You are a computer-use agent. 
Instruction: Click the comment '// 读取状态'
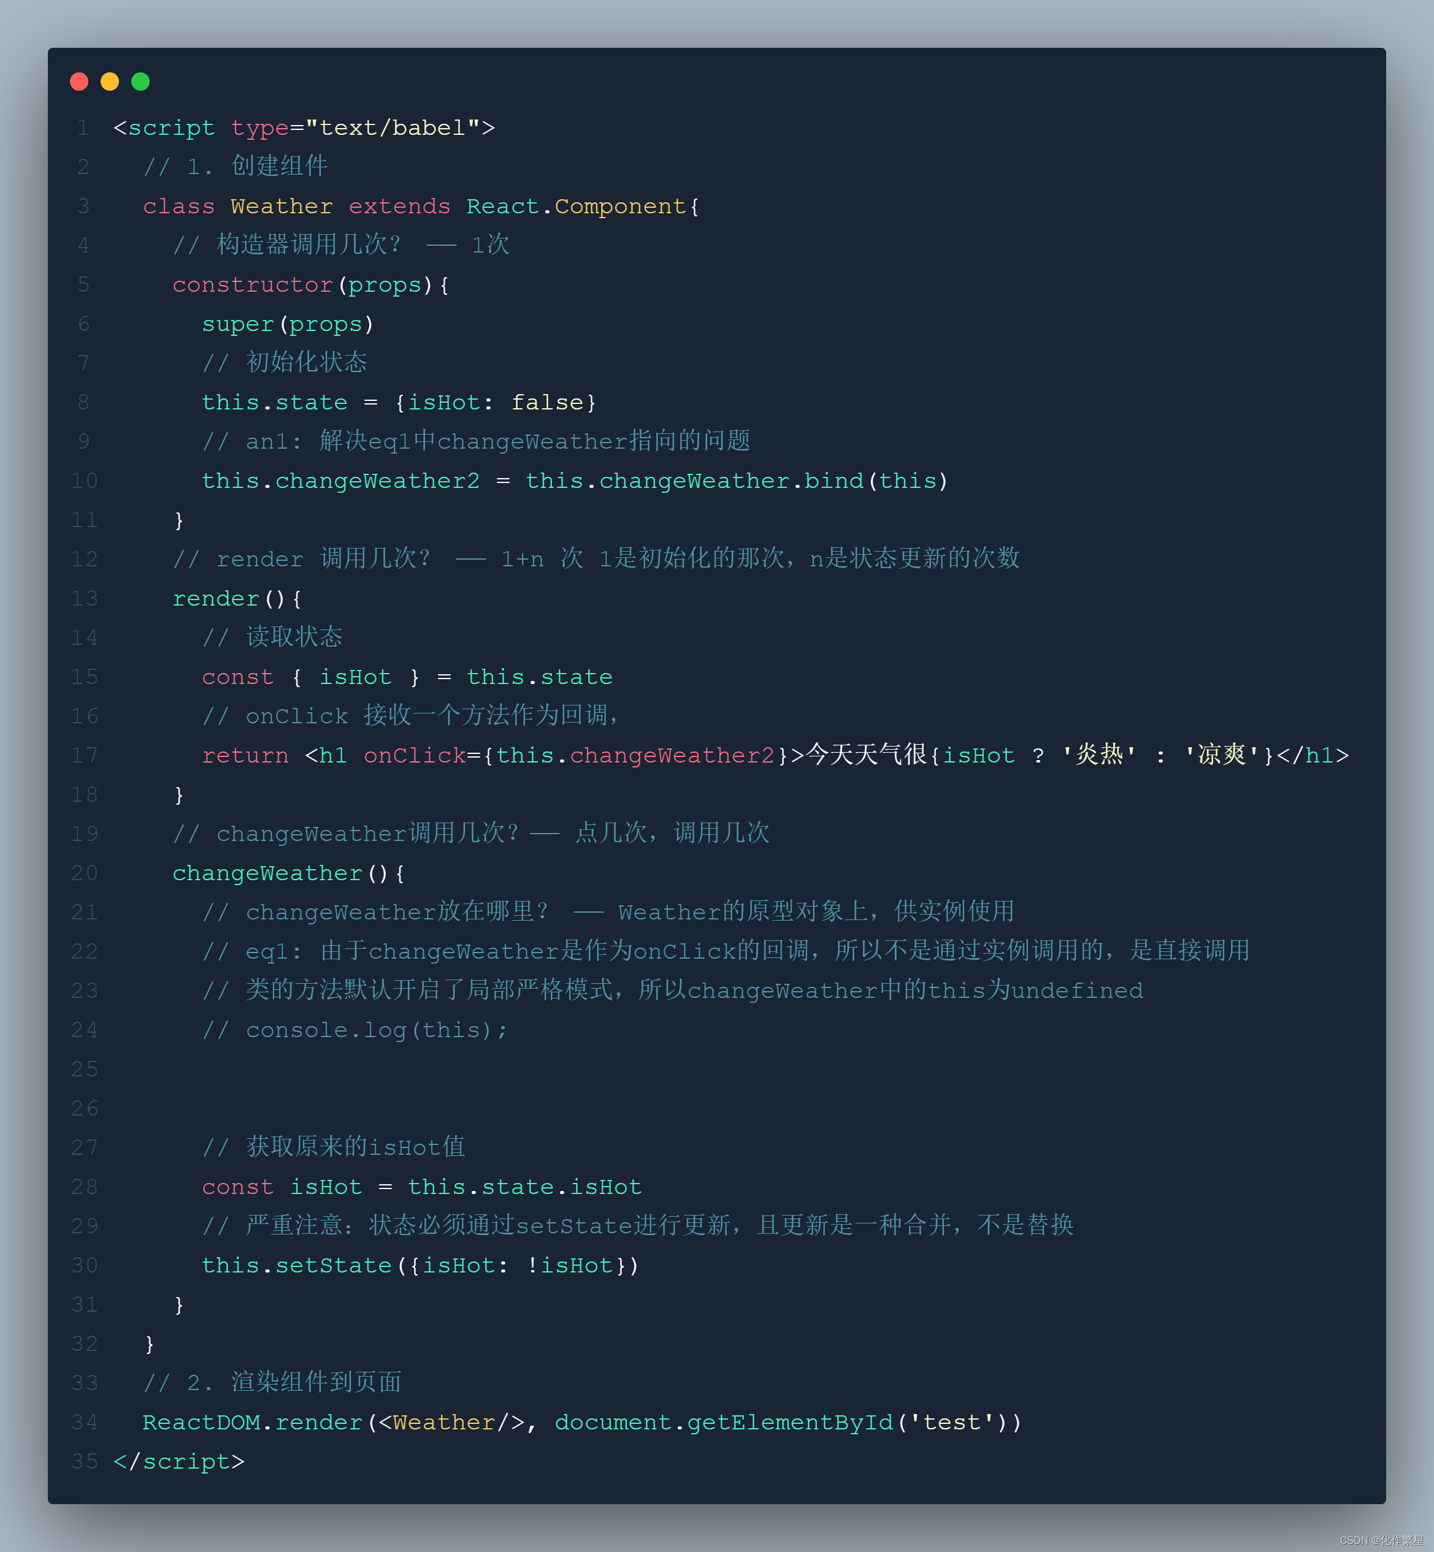272,637
